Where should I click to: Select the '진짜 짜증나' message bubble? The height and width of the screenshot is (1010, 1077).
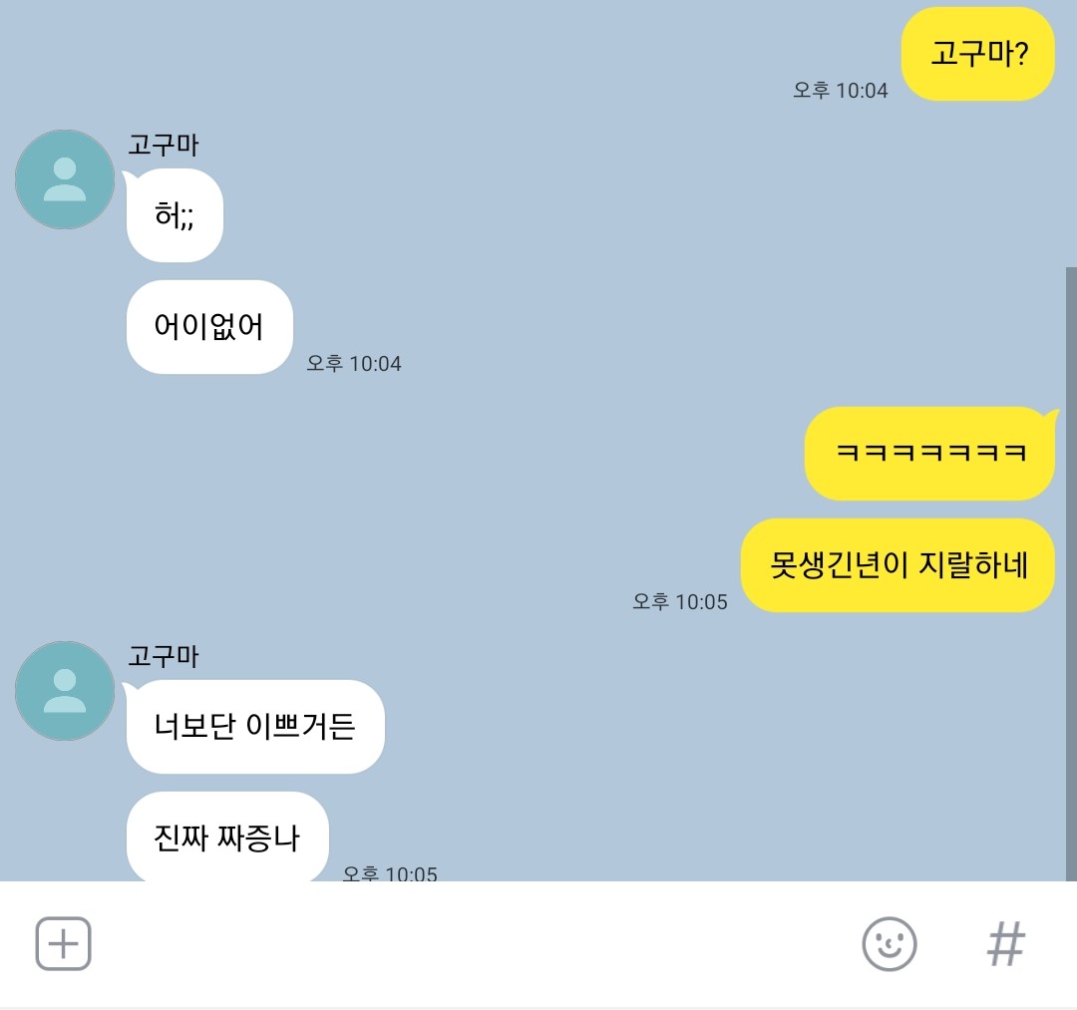click(227, 837)
